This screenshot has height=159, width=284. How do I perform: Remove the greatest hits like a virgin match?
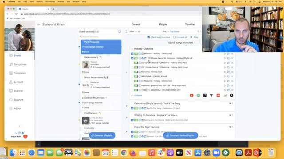(x=232, y=86)
